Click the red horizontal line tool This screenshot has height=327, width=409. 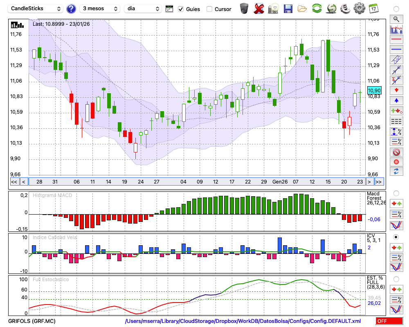click(x=396, y=40)
